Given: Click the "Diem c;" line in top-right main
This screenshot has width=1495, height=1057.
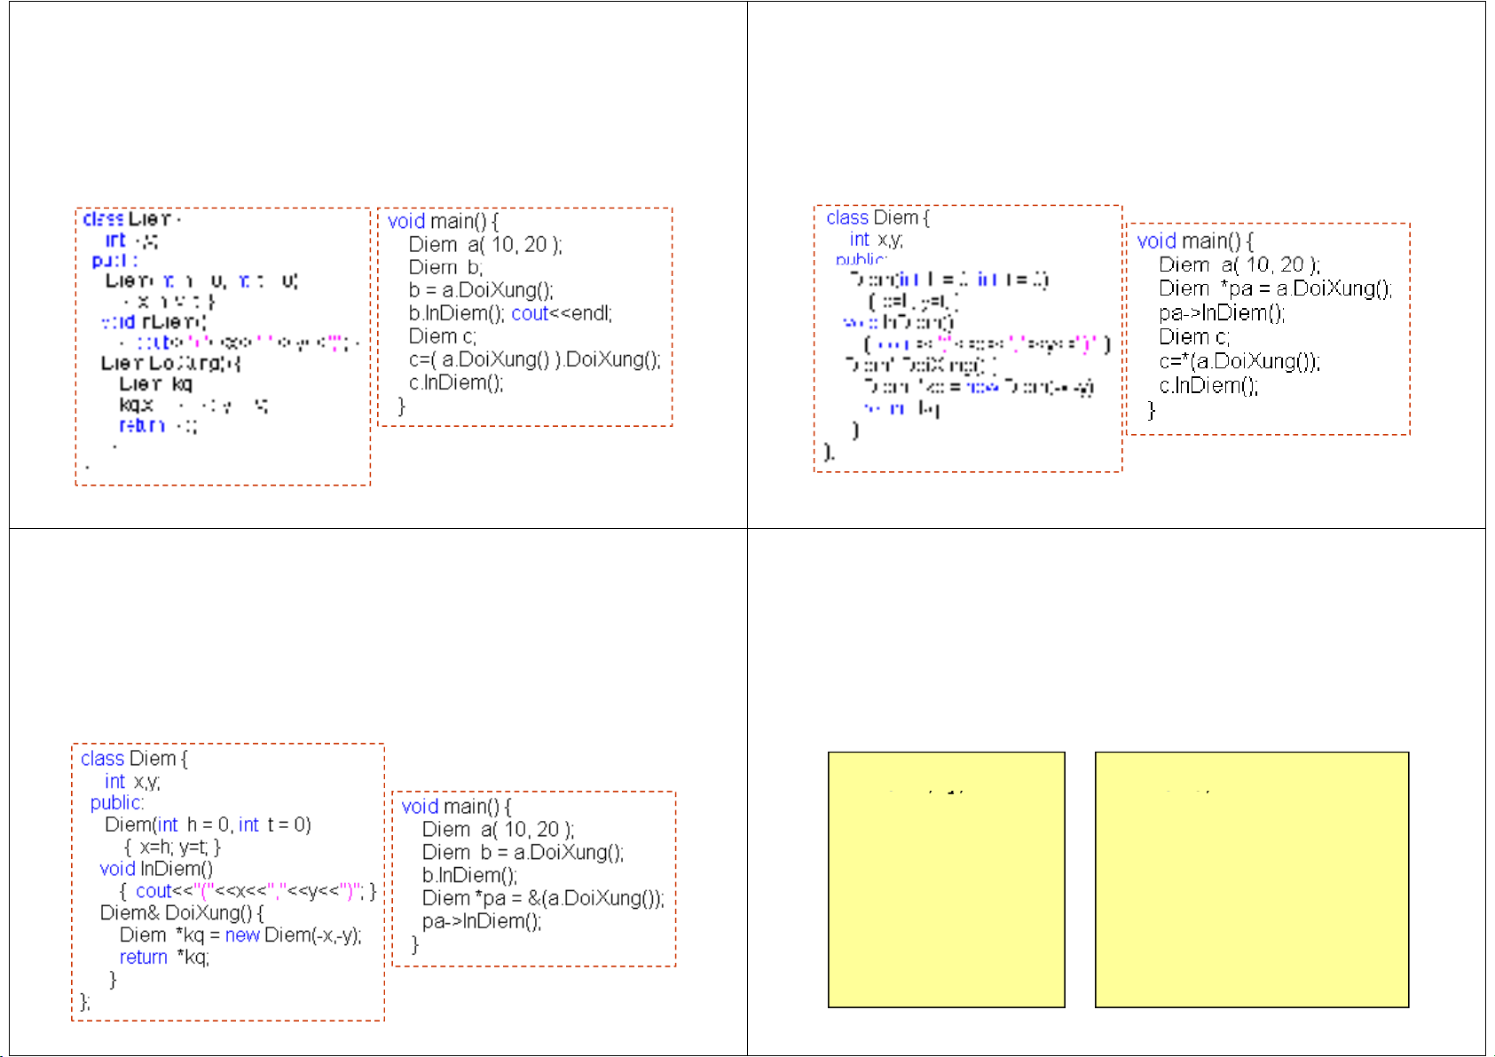Looking at the screenshot, I should [x=1193, y=337].
